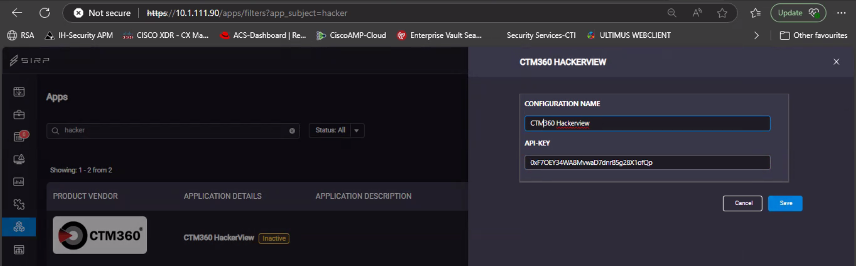
Task: Click the hacker search field in Apps
Action: point(173,131)
